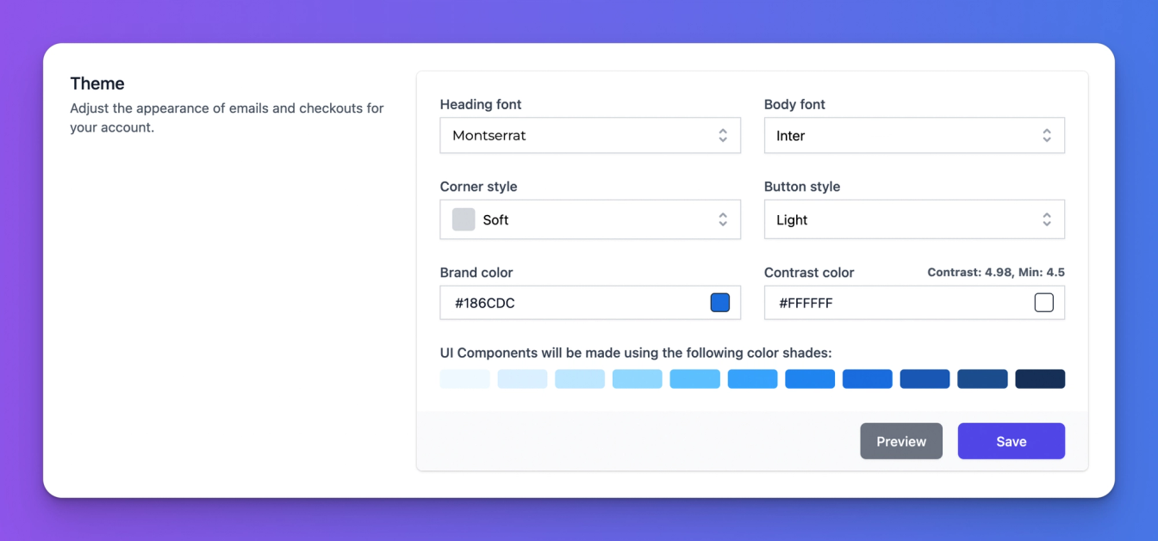Click the sixth medium-blue shade swatch
The width and height of the screenshot is (1158, 541).
752,379
